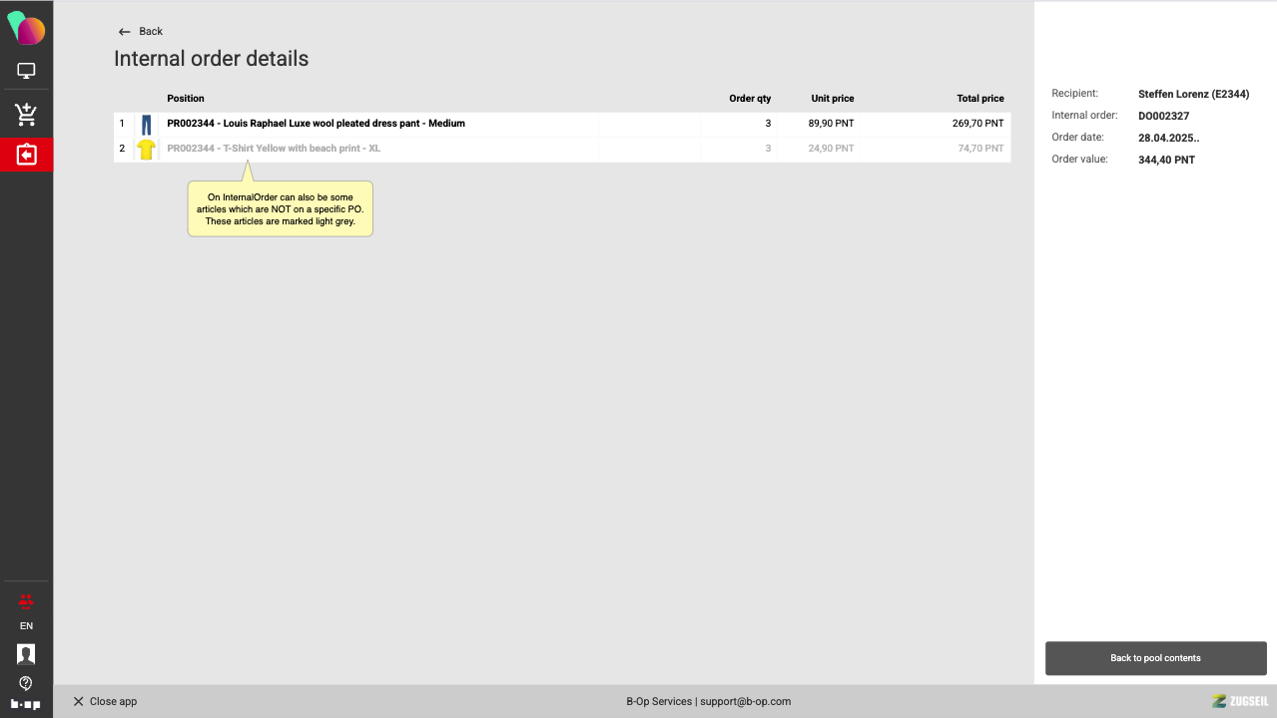
Task: Click the blue dress pant thumbnail
Action: pyautogui.click(x=147, y=125)
